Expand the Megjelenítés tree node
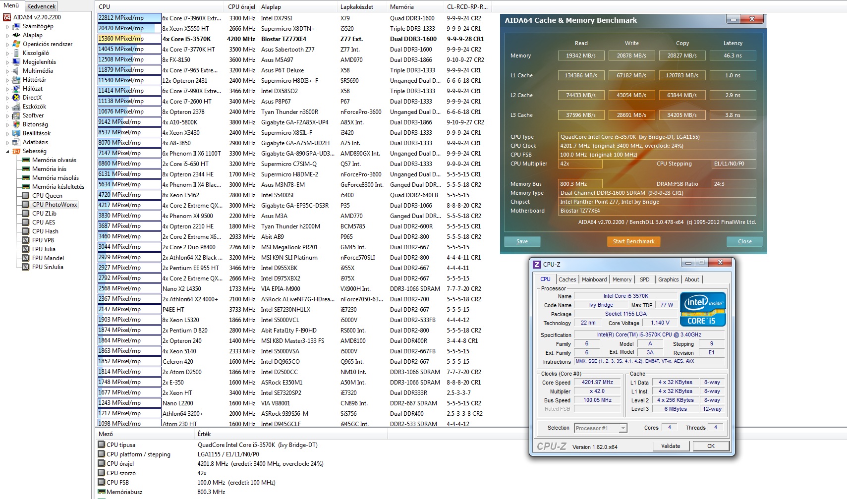This screenshot has height=499, width=847. tap(7, 62)
